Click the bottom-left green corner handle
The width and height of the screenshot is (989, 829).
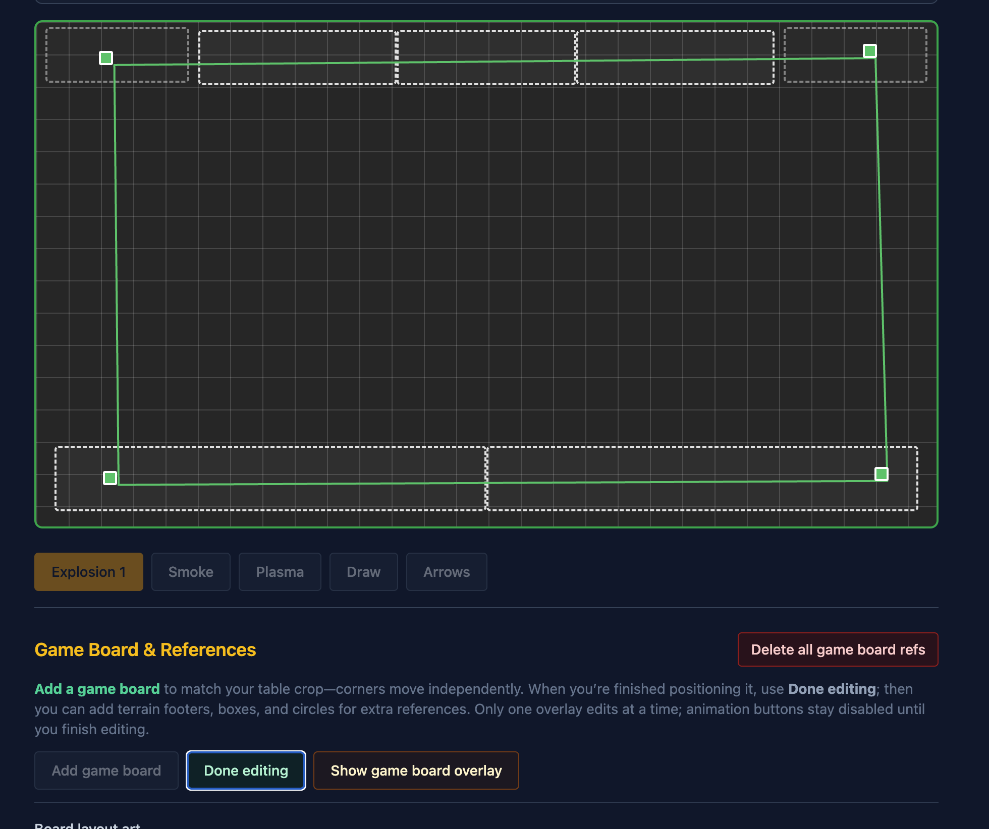[x=110, y=478]
